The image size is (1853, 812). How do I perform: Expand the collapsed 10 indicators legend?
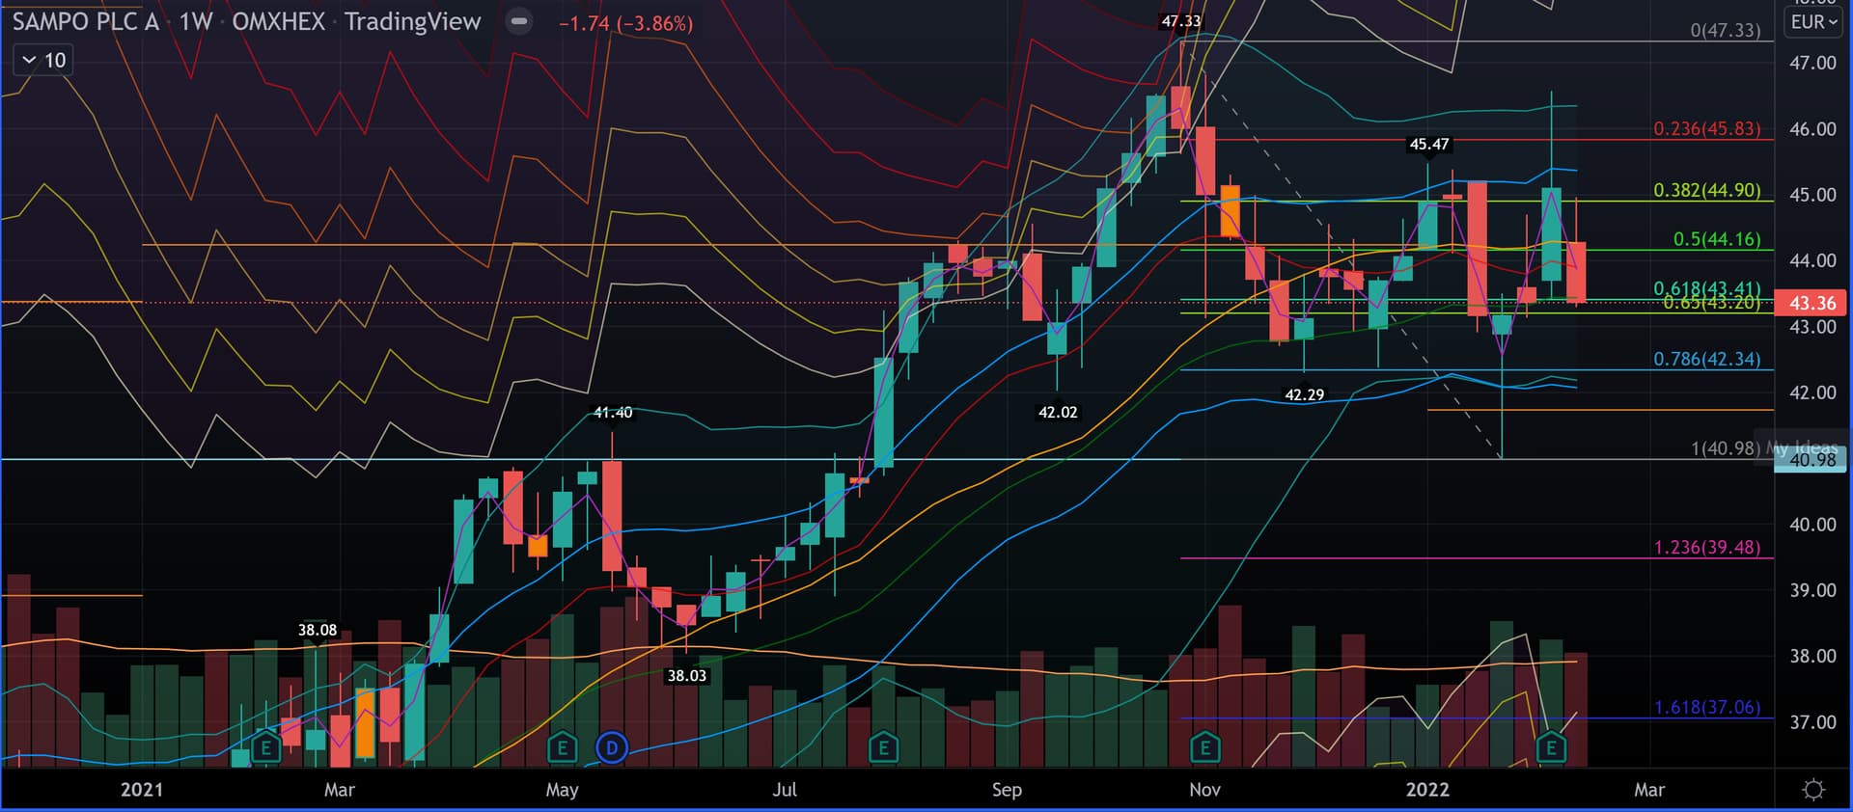tap(44, 60)
